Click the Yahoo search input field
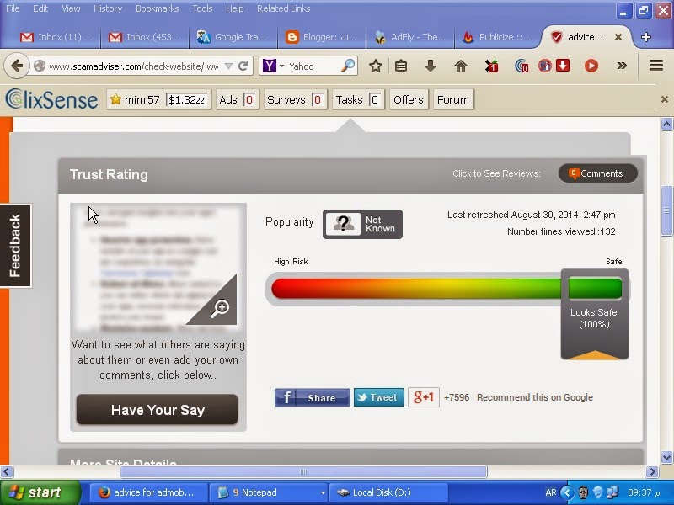 pos(313,66)
